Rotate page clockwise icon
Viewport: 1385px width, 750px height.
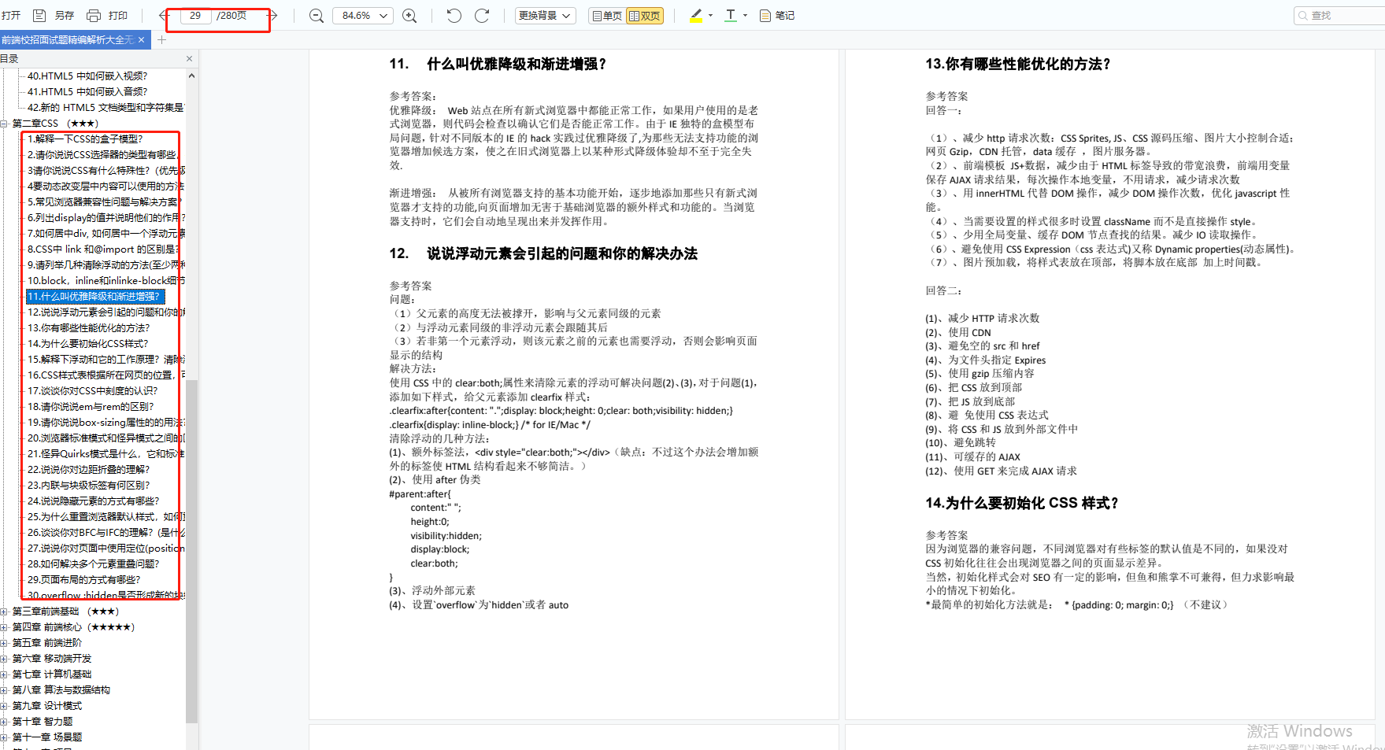[x=482, y=16]
